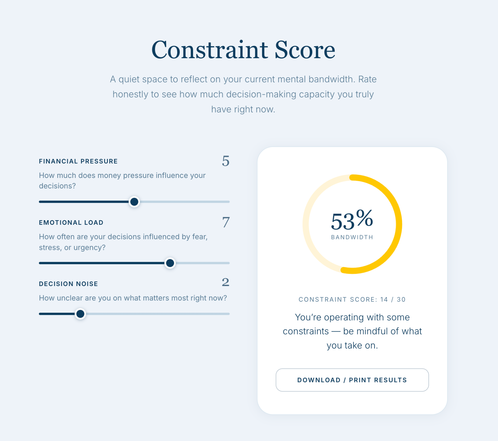498x441 pixels.
Task: Click the Emotional Load slider handle
Action: coord(170,263)
